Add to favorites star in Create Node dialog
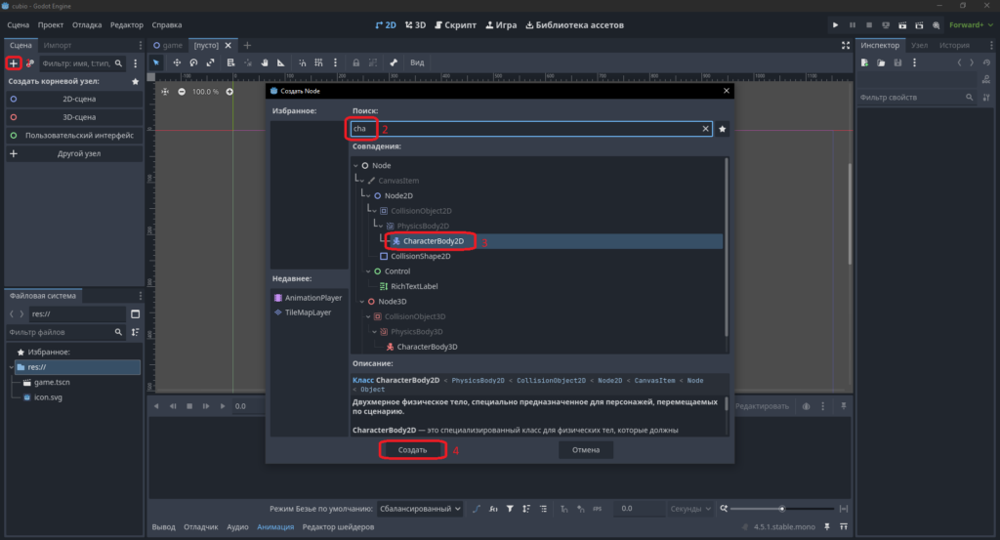This screenshot has height=540, width=1000. point(723,129)
